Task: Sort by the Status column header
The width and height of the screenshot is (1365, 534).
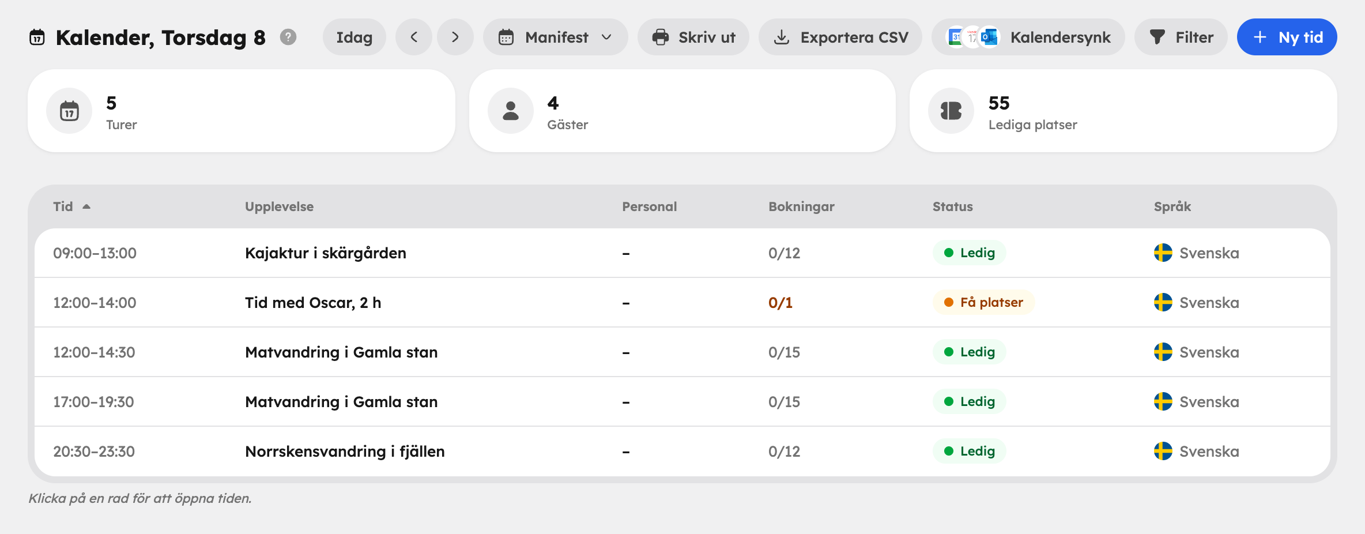Action: coord(952,206)
